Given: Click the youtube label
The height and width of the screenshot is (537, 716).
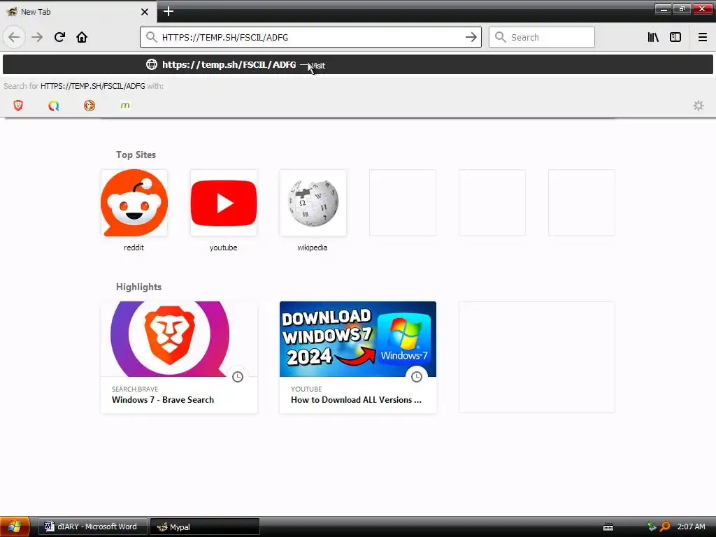Looking at the screenshot, I should (223, 248).
